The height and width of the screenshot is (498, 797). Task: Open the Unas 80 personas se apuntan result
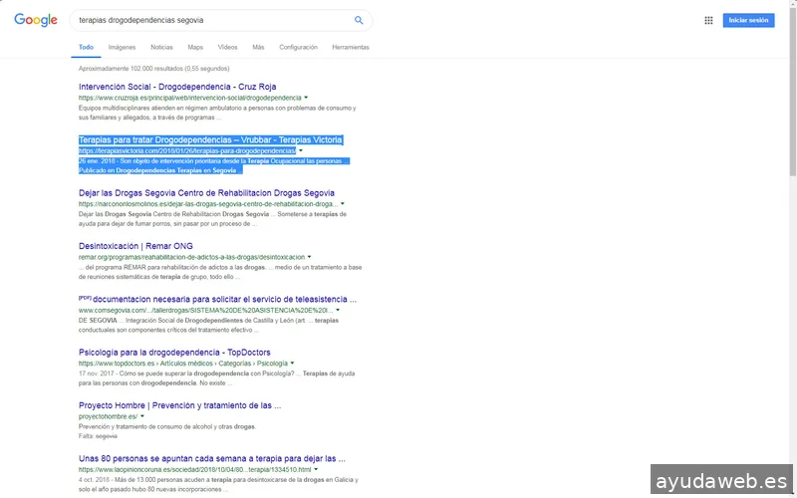pyautogui.click(x=212, y=458)
